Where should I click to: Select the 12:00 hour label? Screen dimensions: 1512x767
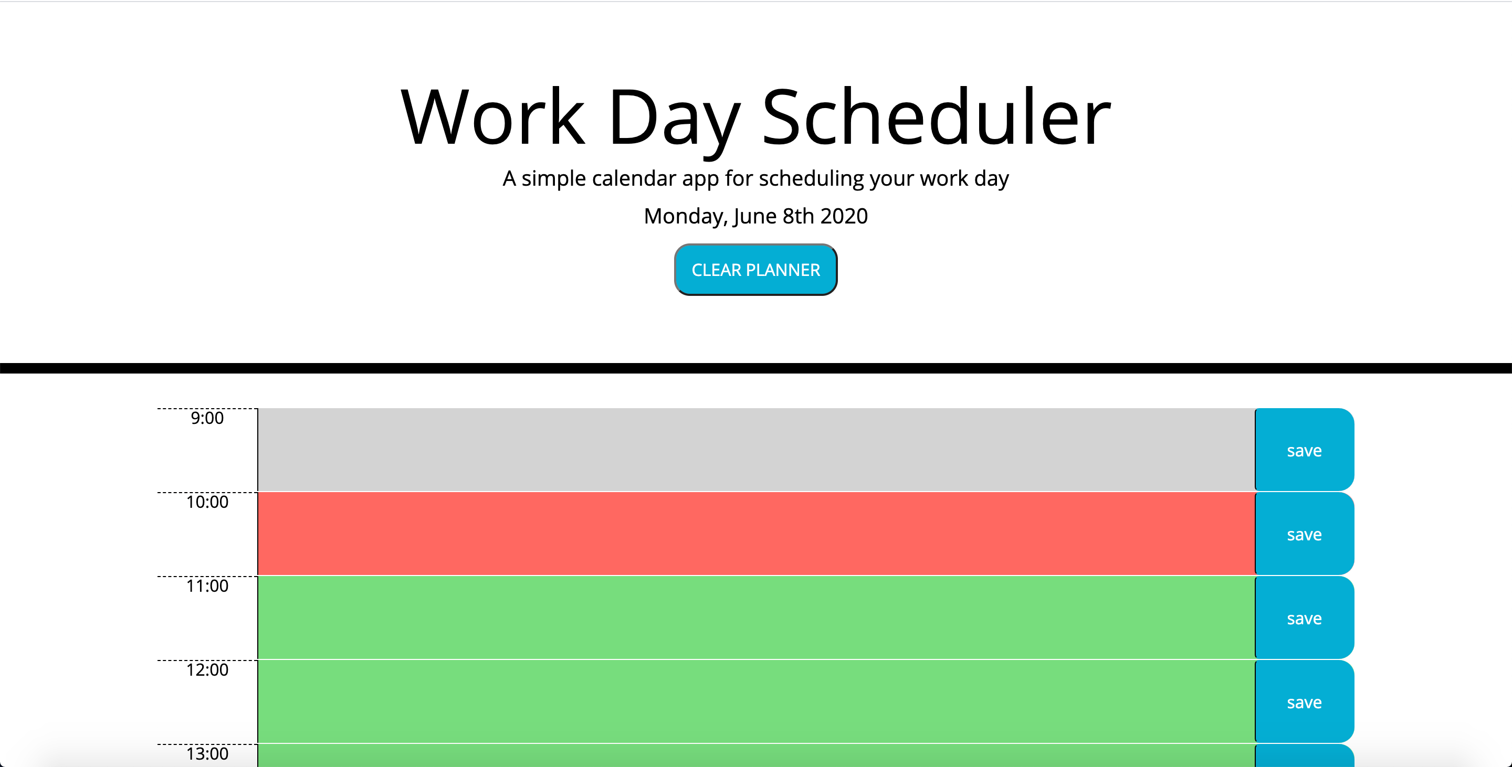(x=207, y=669)
